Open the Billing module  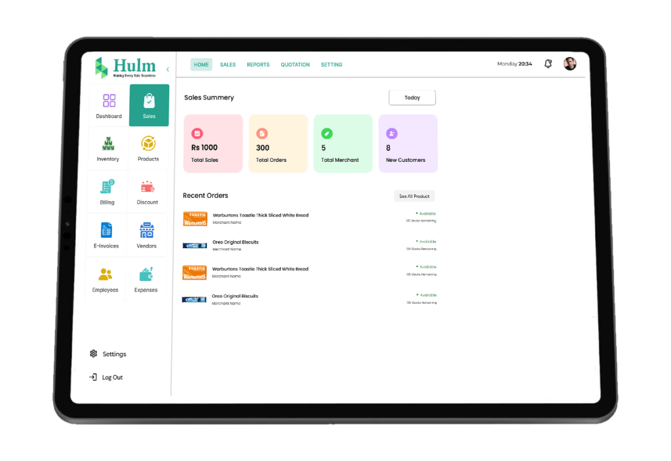107,192
